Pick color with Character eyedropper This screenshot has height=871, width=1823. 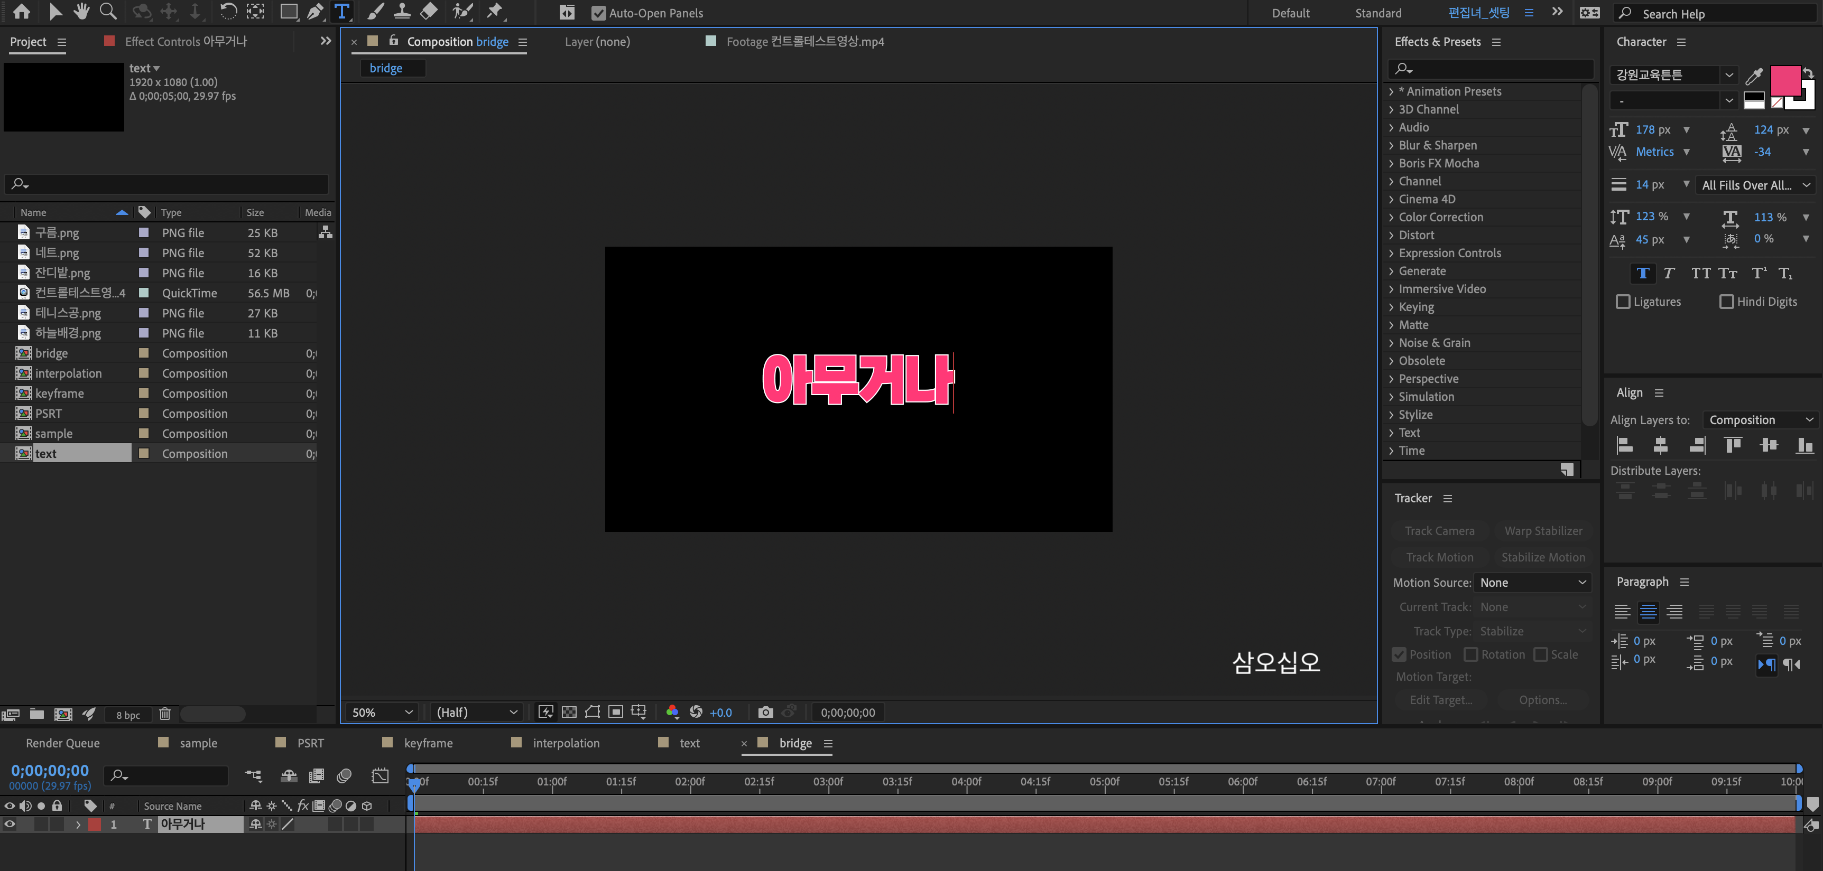coord(1754,76)
